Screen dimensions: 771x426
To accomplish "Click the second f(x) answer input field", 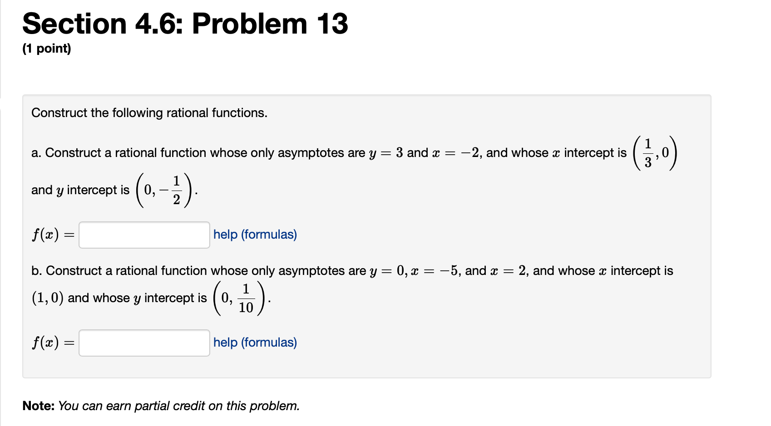I will coord(144,343).
